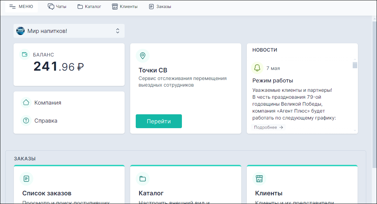Click the folder icon on the Каталог card
Image resolution: width=377 pixels, height=204 pixels.
143,179
